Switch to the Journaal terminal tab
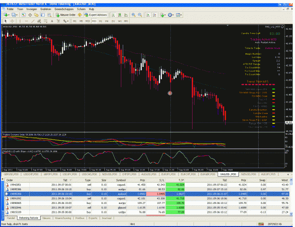Screen dimensions: 295x227 pyautogui.click(x=107, y=218)
